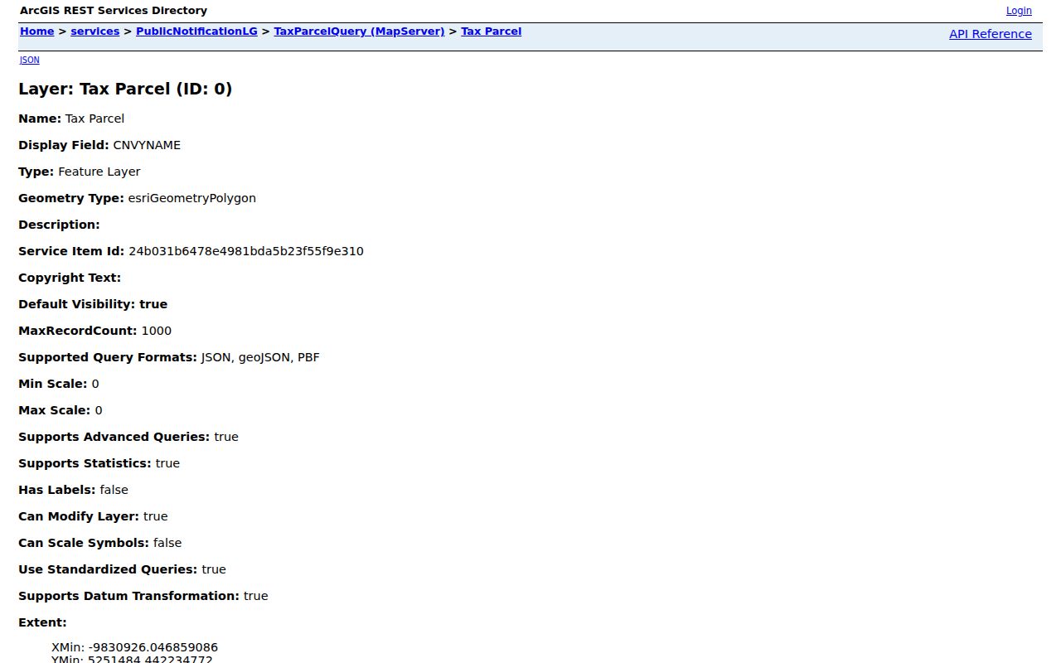Click the 'Min Scale' label
Viewport: 1061px width, 663px height.
point(53,384)
